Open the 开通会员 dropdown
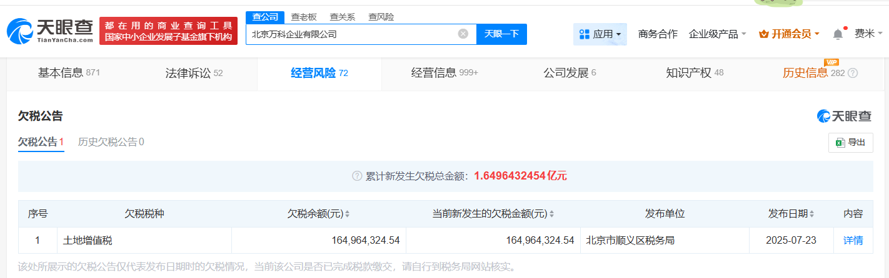889x278 pixels. (x=789, y=34)
